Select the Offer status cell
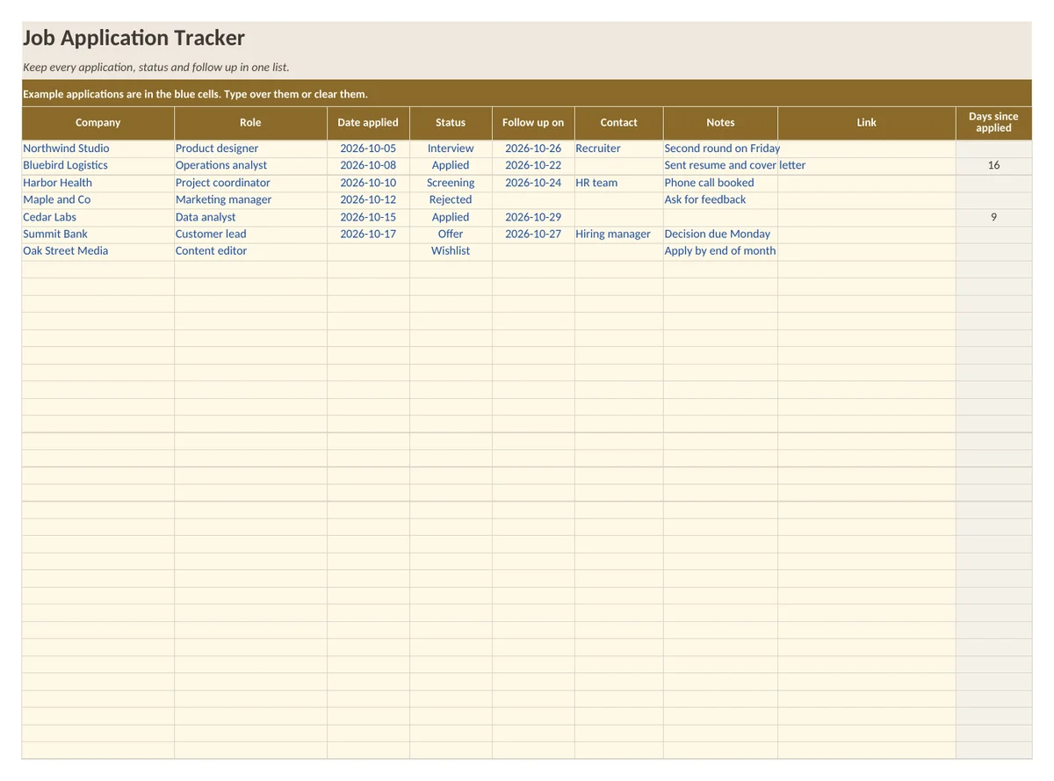1054x781 pixels. (x=451, y=234)
